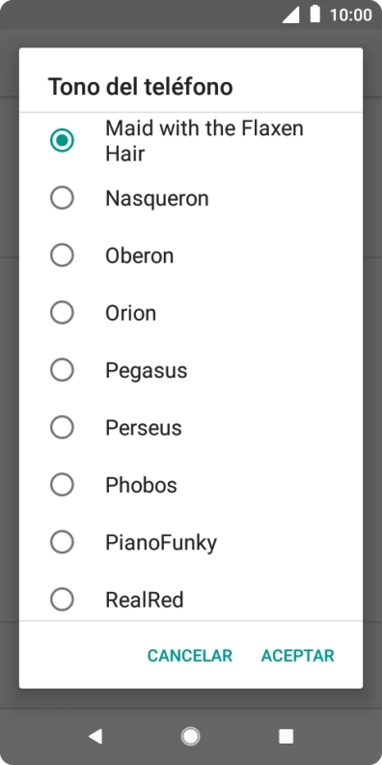This screenshot has width=382, height=765.
Task: Select the Nasqueron radio button
Action: (x=62, y=198)
